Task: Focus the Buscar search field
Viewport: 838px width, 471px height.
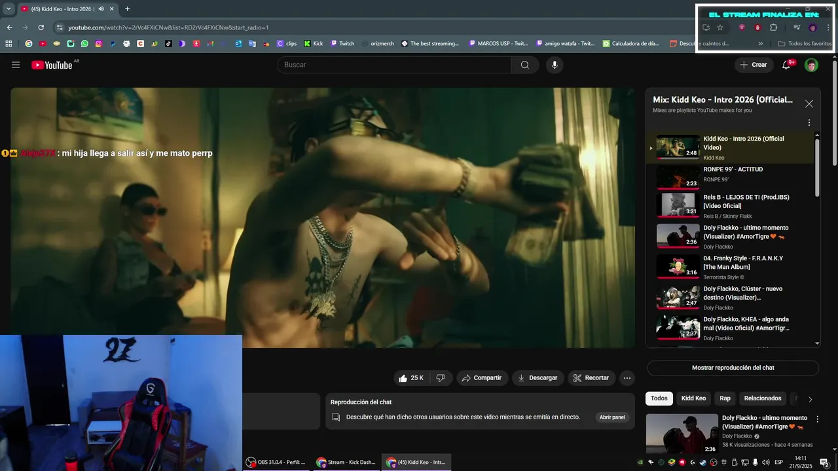Action: tap(394, 65)
